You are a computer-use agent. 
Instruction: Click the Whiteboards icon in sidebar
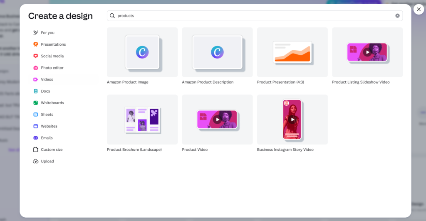pyautogui.click(x=36, y=103)
